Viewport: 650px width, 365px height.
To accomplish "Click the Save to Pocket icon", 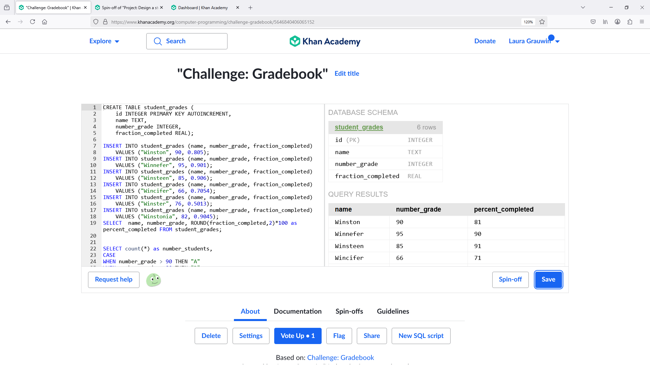I will [593, 22].
